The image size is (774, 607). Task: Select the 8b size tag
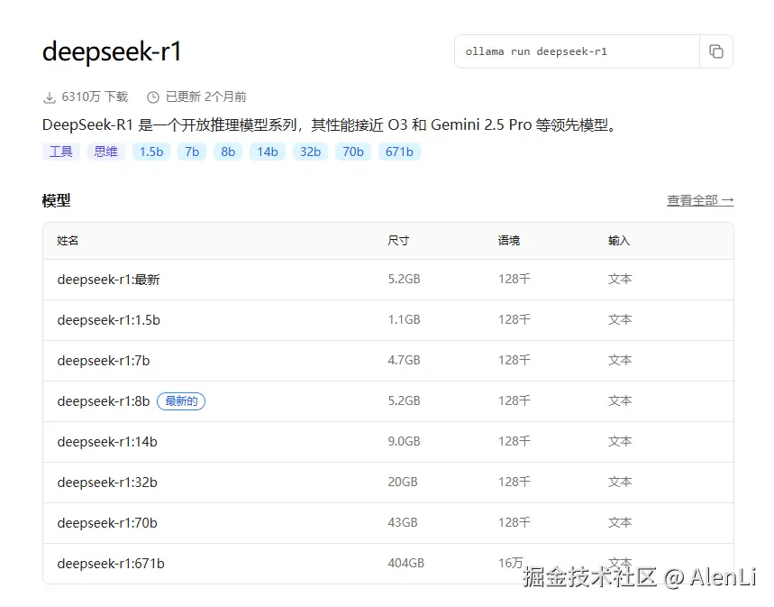tap(228, 152)
